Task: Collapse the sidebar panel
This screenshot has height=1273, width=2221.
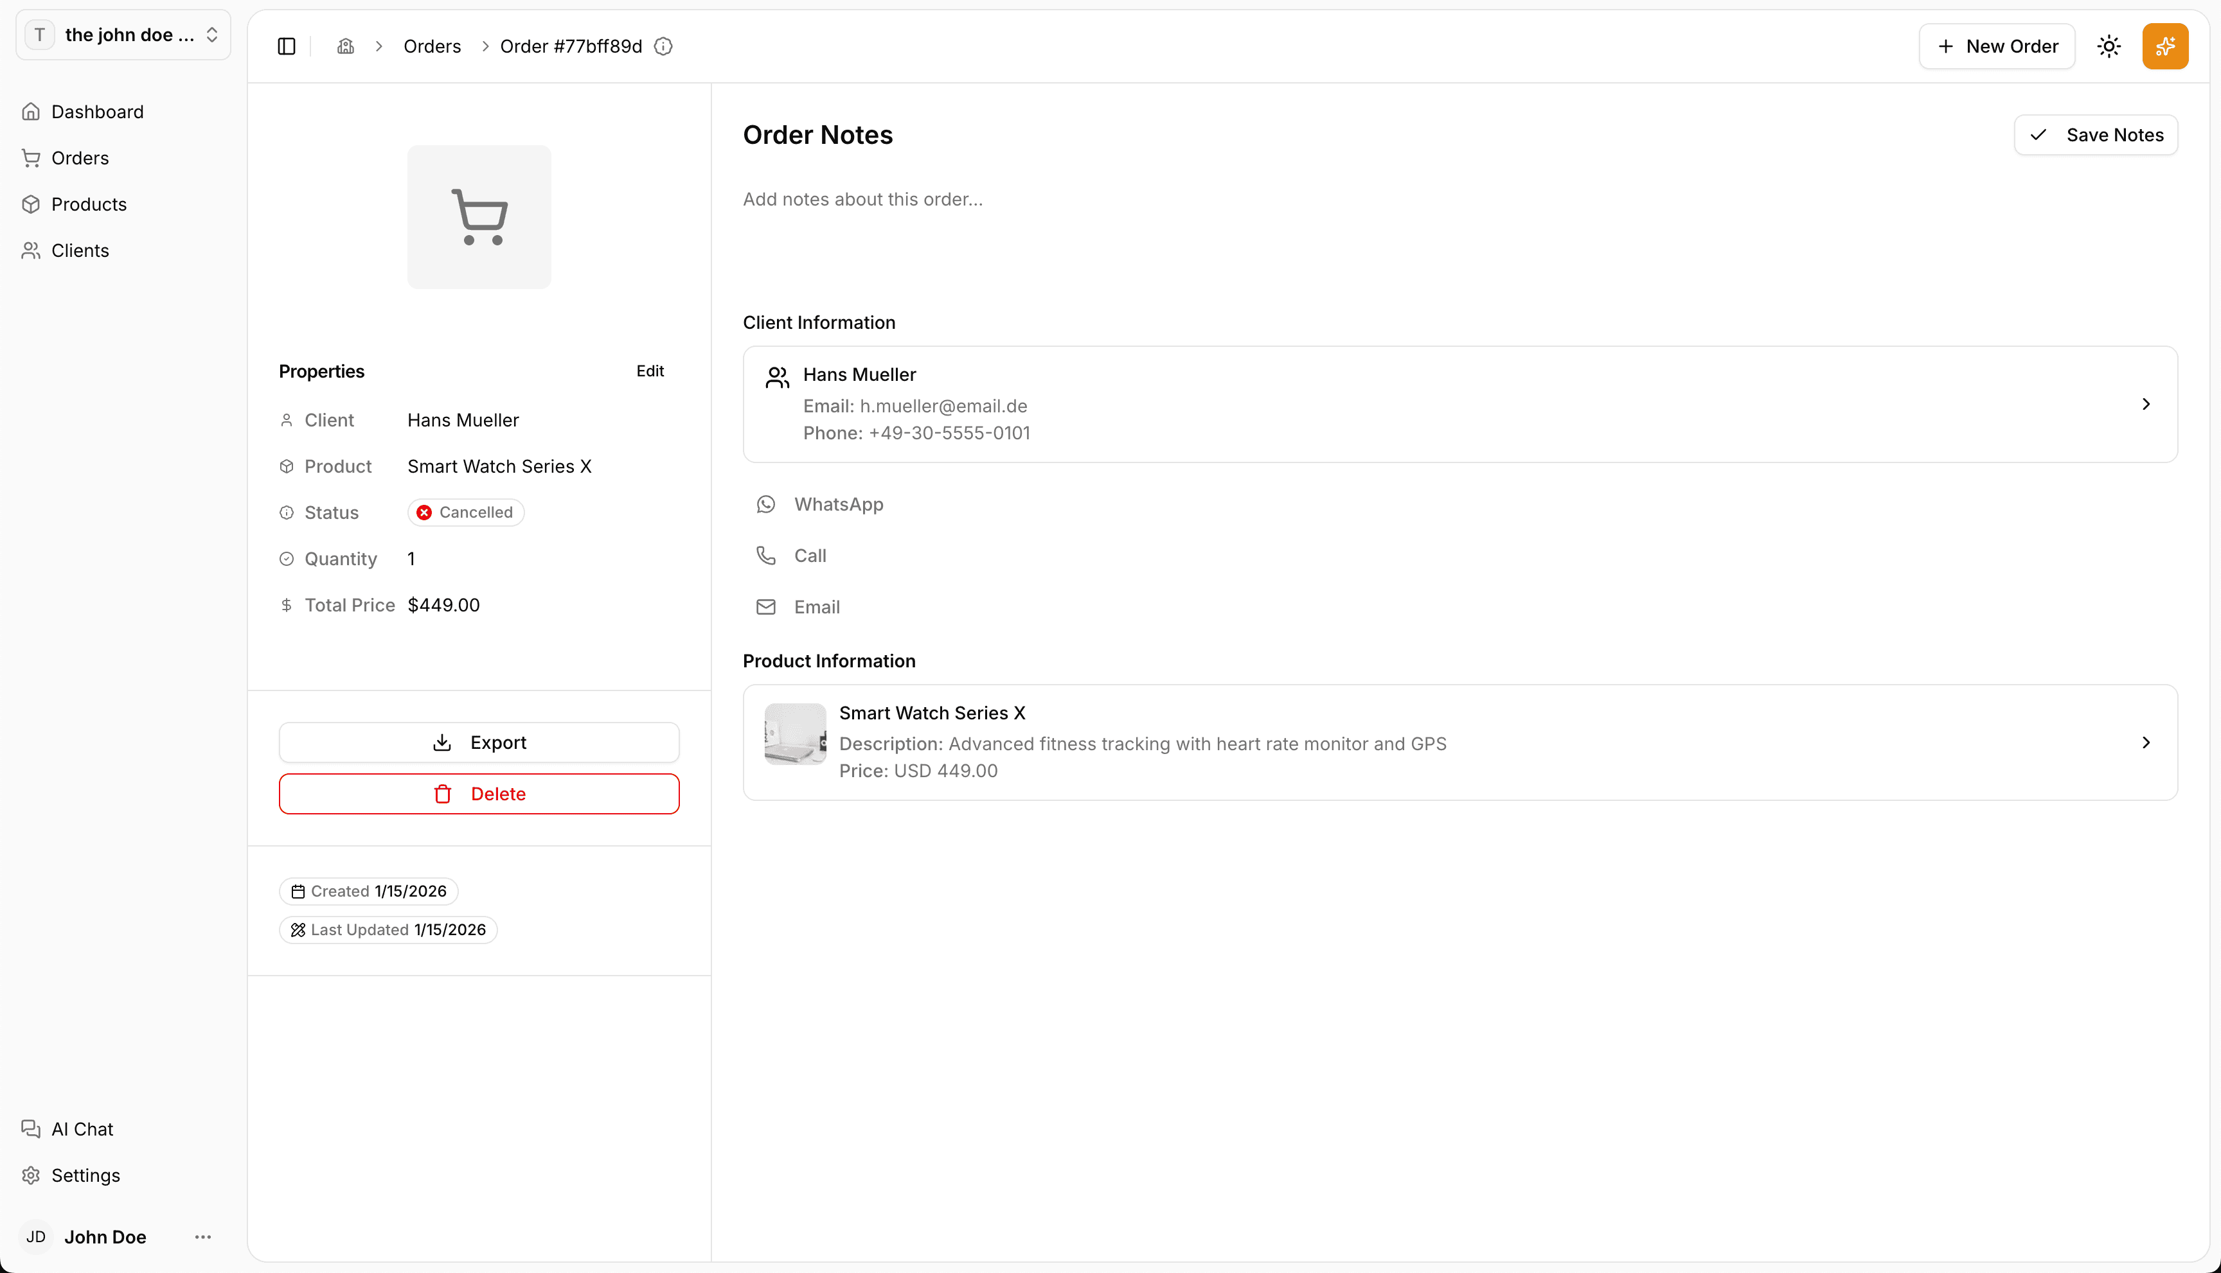Action: pos(286,46)
